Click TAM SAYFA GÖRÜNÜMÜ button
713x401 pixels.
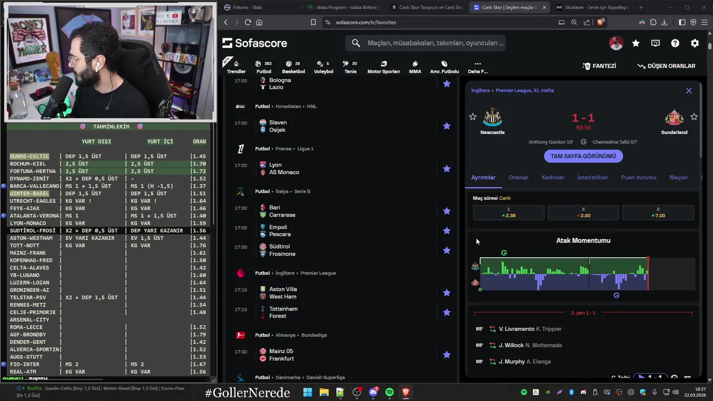tap(583, 156)
